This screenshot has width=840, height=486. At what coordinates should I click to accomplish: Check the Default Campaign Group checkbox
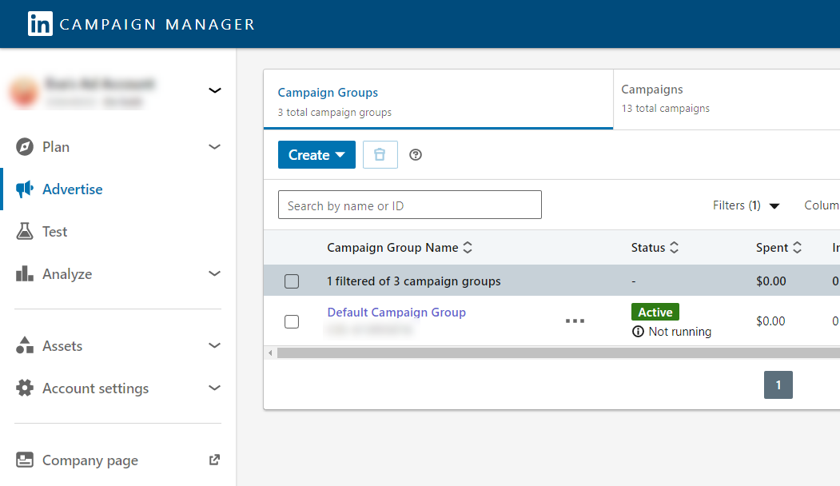292,321
